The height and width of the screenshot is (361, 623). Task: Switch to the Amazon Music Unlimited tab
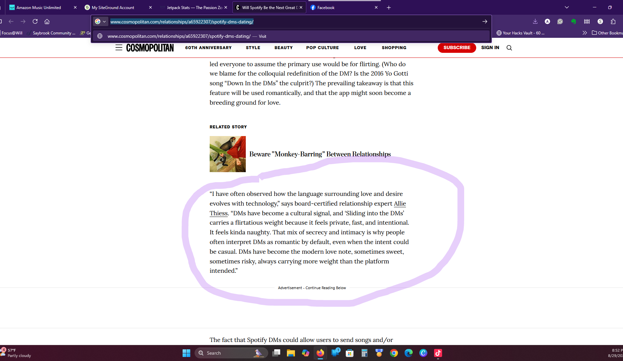[x=39, y=7]
